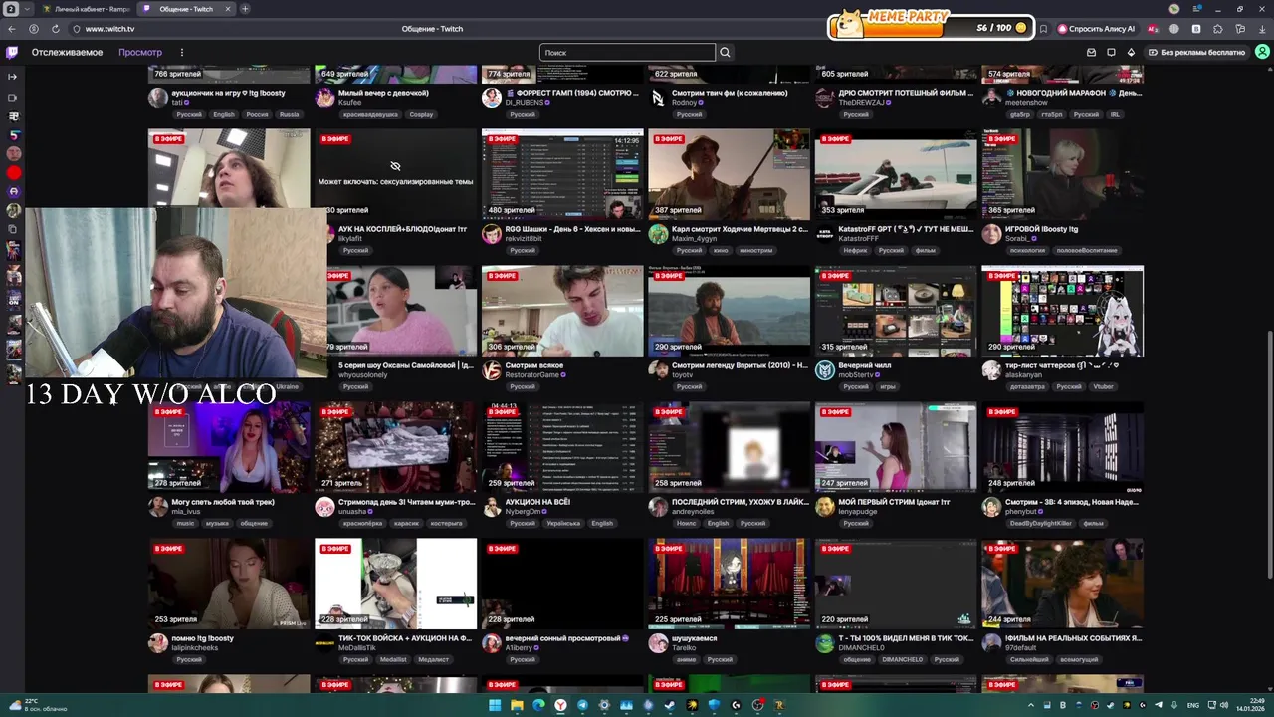Open АУКЦИОН НА ВСЁ! stream title
The width and height of the screenshot is (1274, 717).
(x=537, y=502)
